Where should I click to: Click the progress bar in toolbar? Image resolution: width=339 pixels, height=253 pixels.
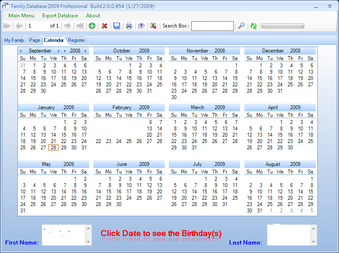click(x=283, y=26)
